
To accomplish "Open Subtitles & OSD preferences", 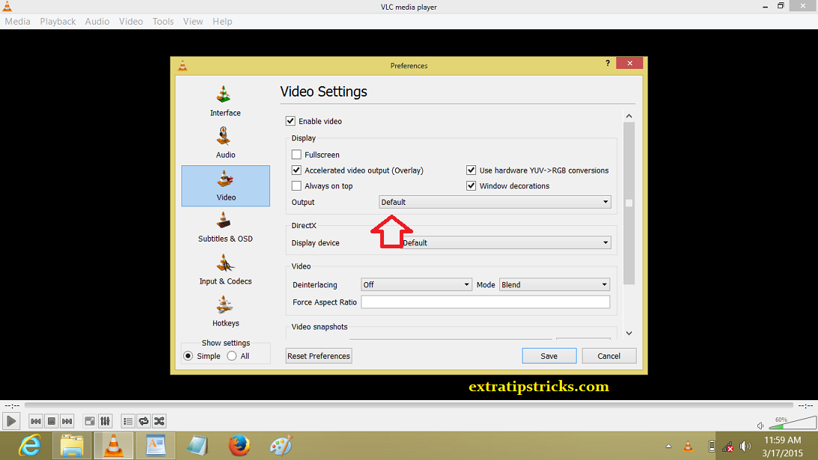I will click(225, 227).
